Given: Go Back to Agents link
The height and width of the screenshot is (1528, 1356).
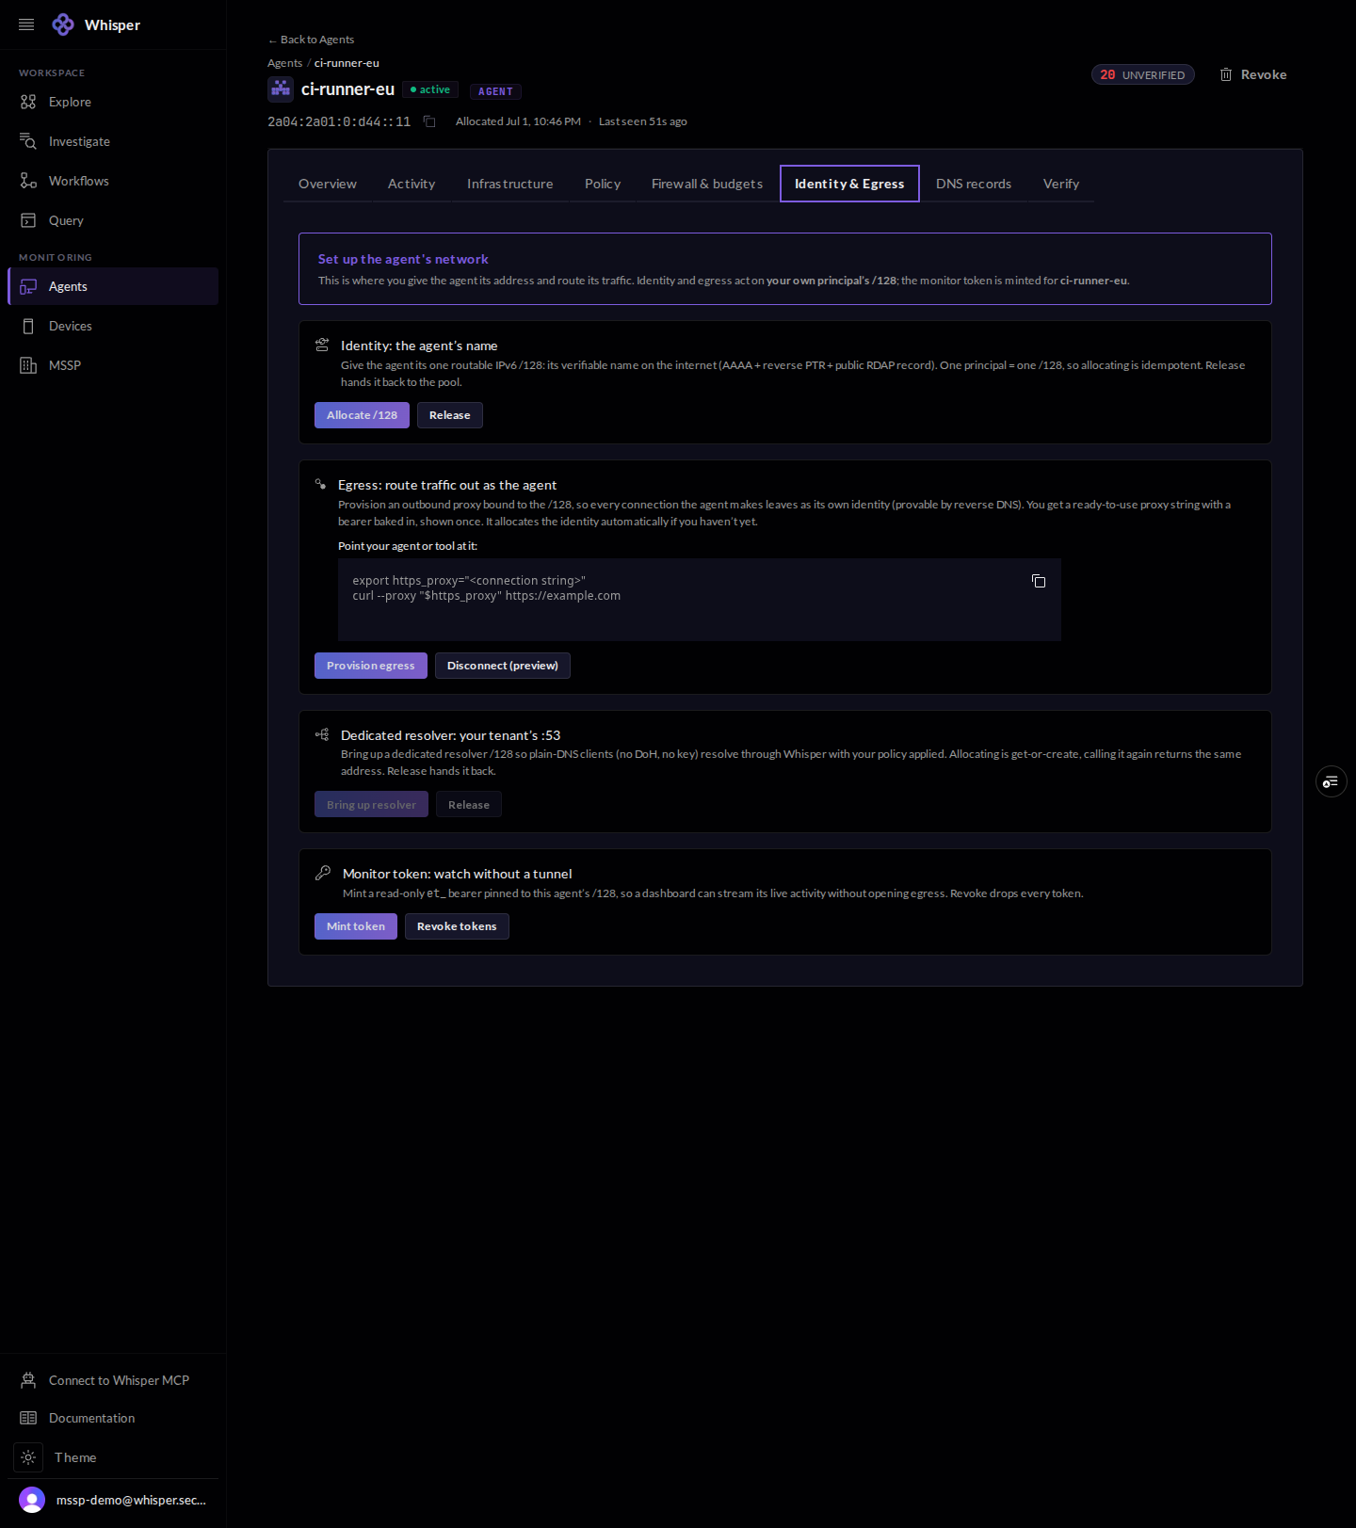Looking at the screenshot, I should (x=311, y=40).
